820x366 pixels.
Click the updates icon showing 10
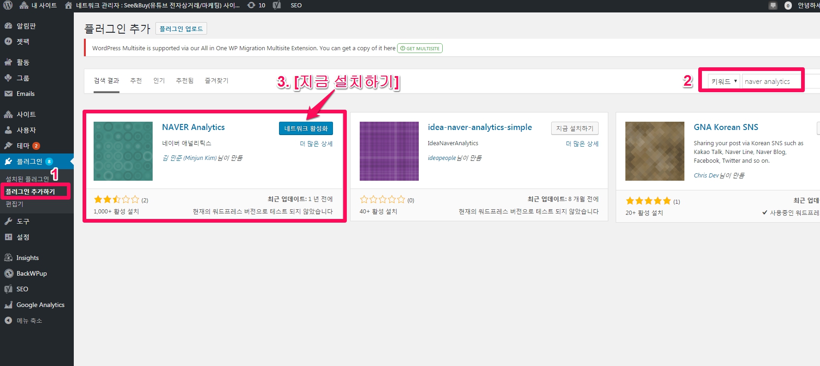click(x=256, y=6)
